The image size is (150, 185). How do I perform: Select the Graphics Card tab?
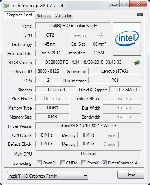pos(19,15)
